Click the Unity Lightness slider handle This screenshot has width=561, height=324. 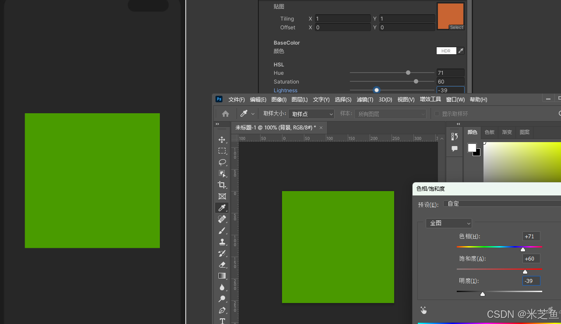(x=377, y=90)
